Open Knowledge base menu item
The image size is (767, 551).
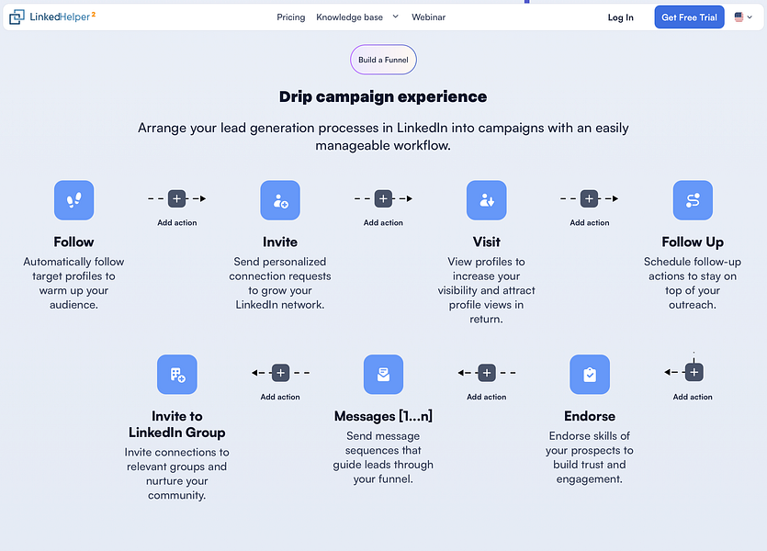(349, 17)
